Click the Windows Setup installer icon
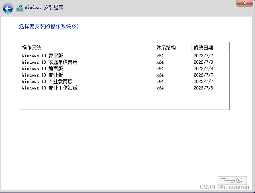 (x=20, y=8)
